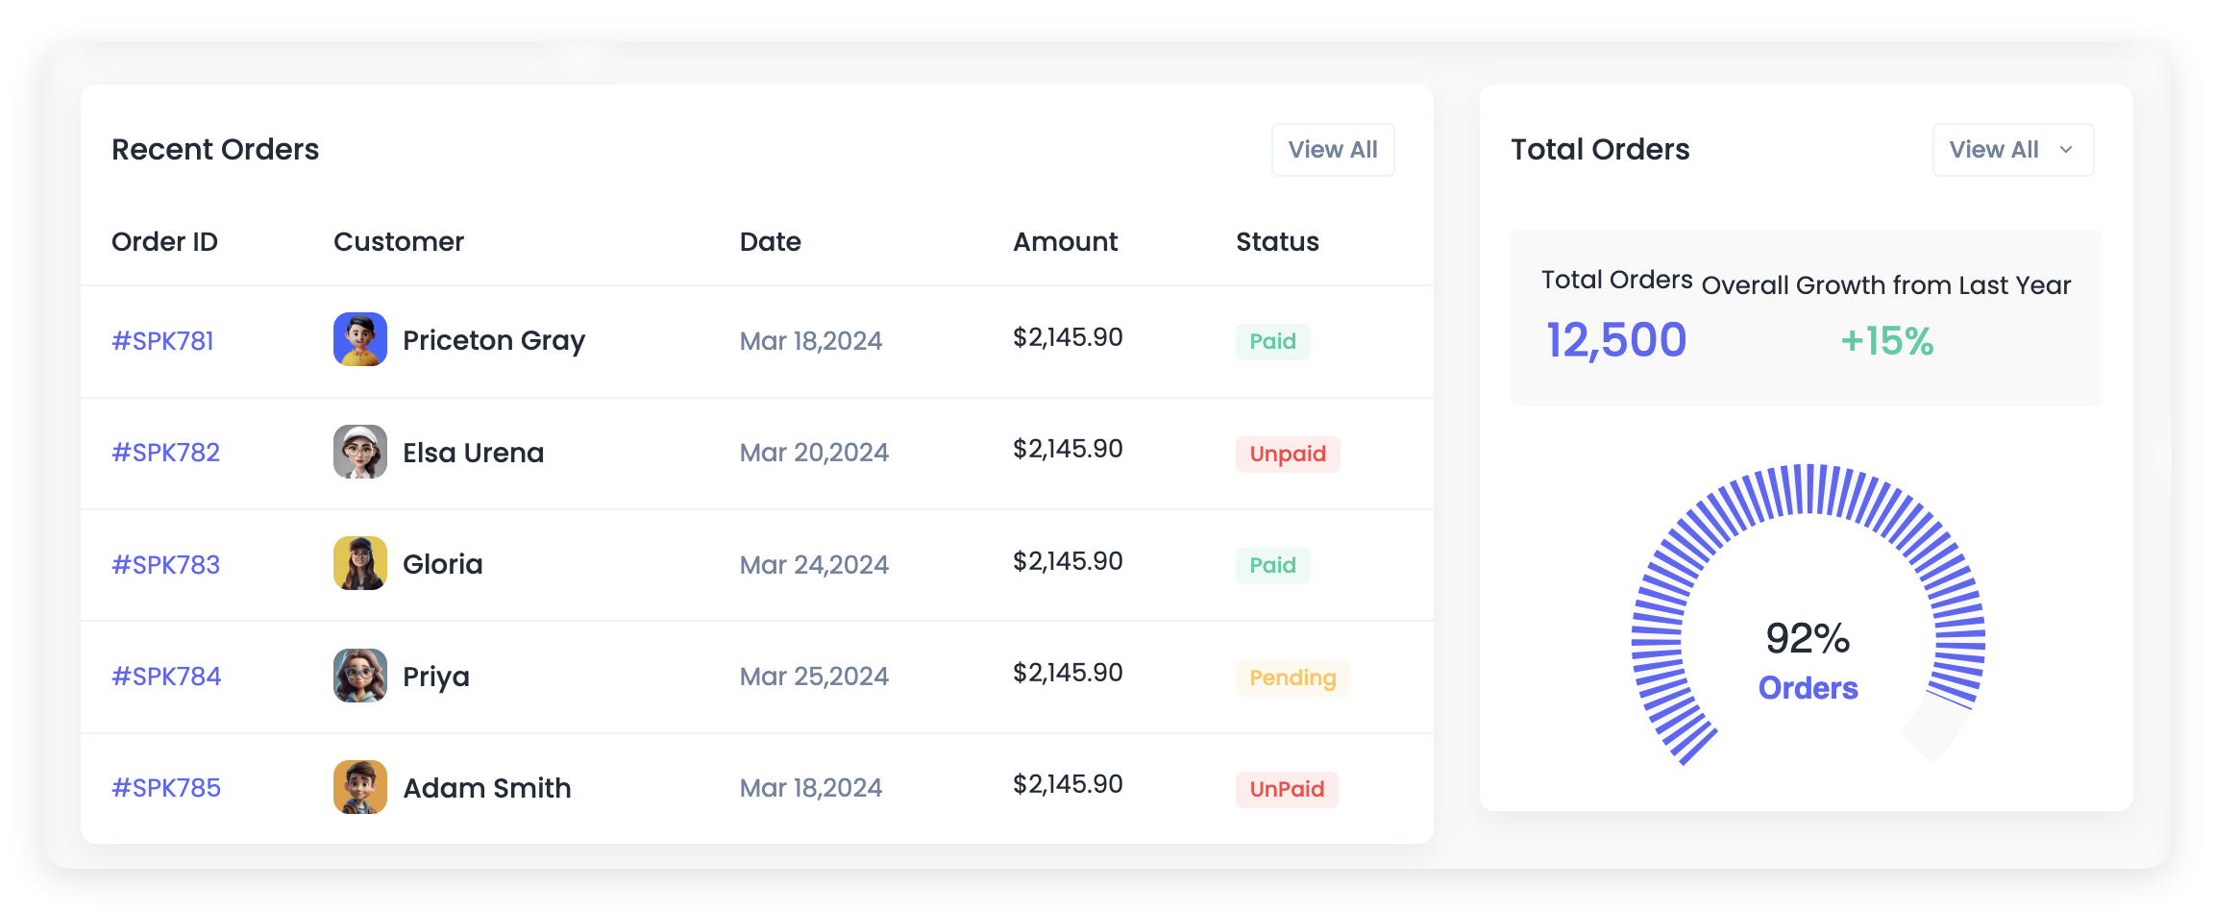Open order #SPK782 link
The width and height of the screenshot is (2214, 911).
coord(165,453)
